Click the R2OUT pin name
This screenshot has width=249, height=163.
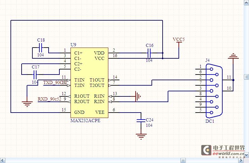82,101
